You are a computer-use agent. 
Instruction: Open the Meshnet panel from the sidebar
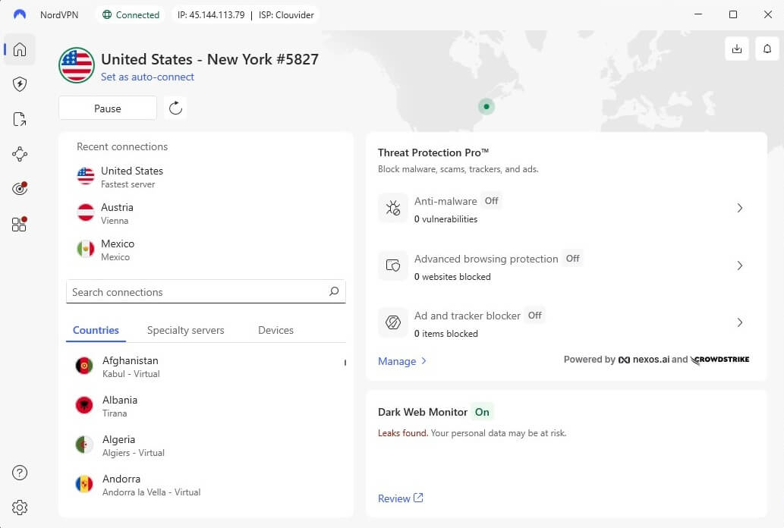(x=19, y=153)
